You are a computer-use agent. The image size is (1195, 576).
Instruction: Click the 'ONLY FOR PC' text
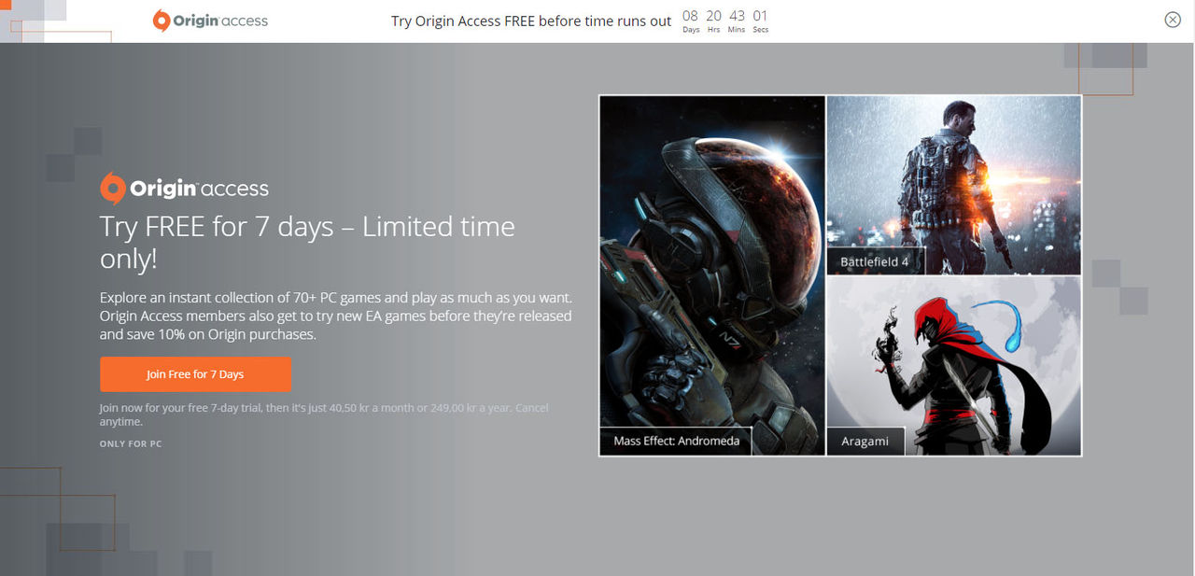131,443
